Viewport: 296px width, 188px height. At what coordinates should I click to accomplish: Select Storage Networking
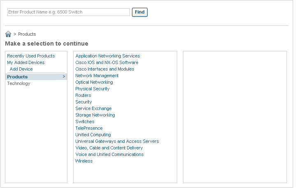(x=95, y=115)
